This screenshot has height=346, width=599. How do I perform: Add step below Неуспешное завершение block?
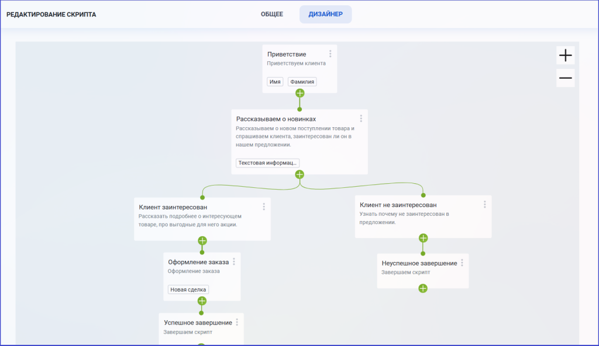423,288
